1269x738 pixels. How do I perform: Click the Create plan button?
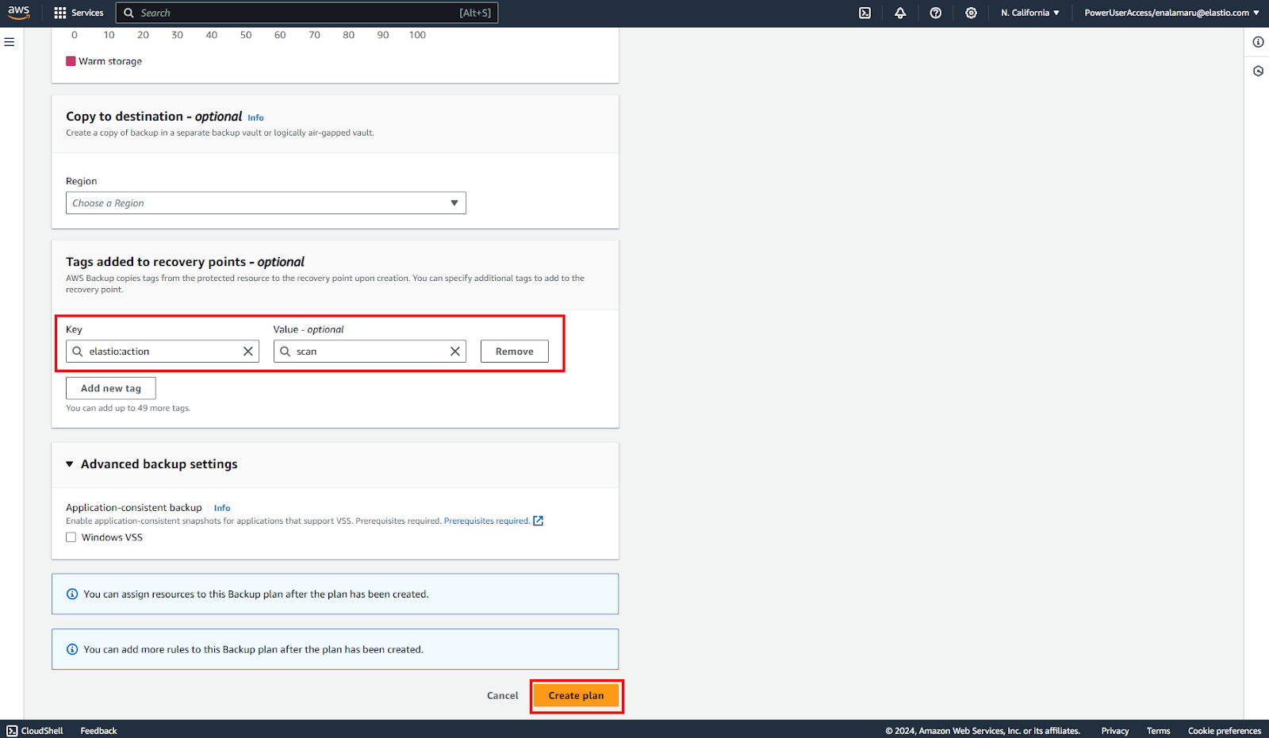coord(576,696)
